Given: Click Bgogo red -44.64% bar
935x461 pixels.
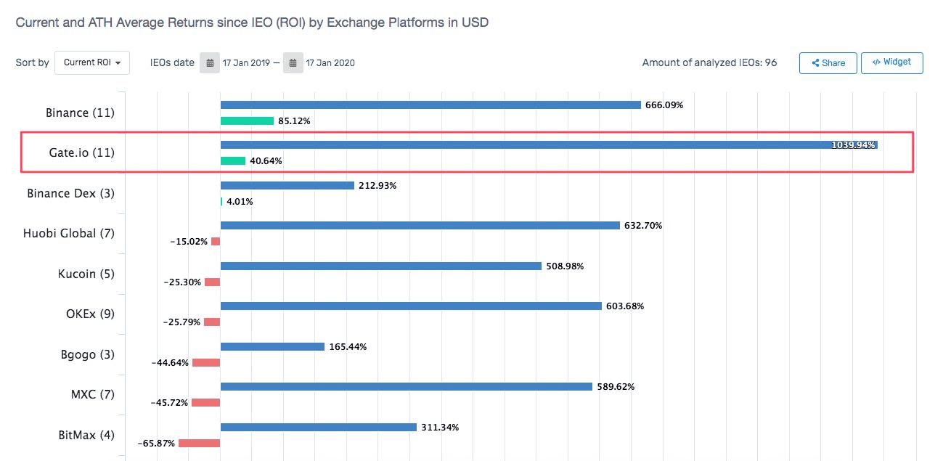Looking at the screenshot, I should click(206, 363).
